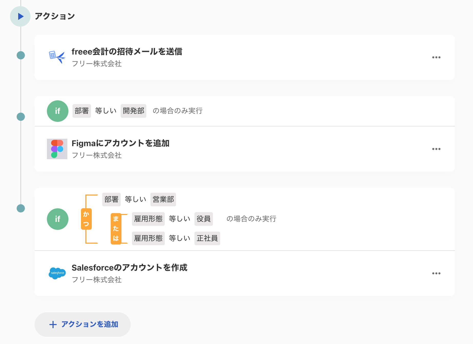Open the three-dot menu for Salesforce action

[436, 273]
